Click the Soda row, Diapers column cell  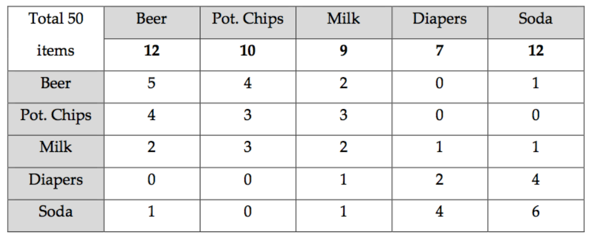(x=439, y=212)
